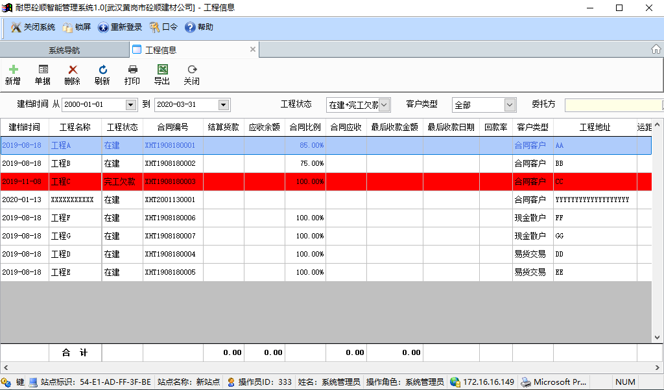Image resolution: width=664 pixels, height=390 pixels.
Task: Close the 工程信息 tab
Action: point(253,49)
